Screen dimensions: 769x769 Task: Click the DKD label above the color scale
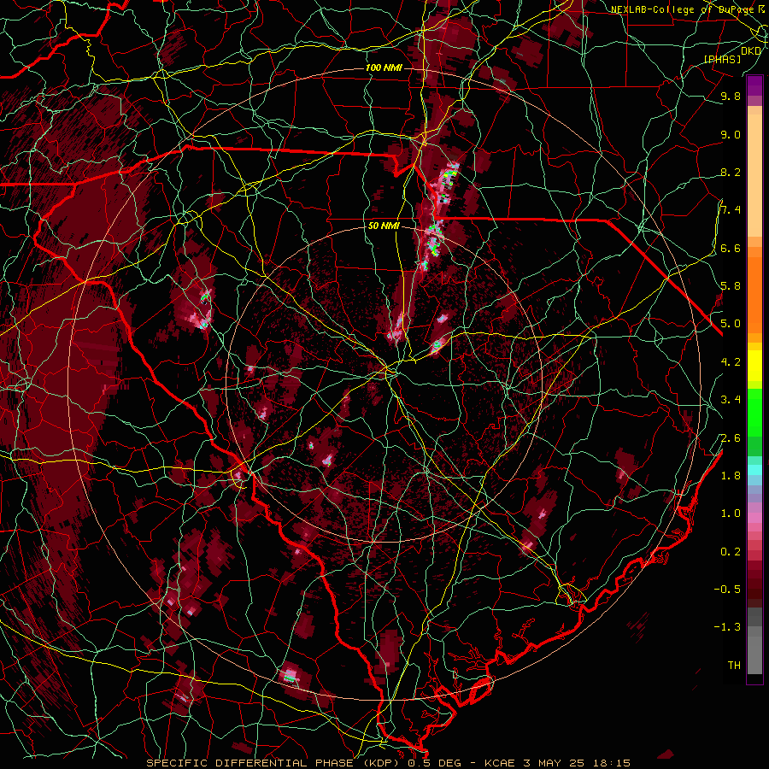point(750,51)
